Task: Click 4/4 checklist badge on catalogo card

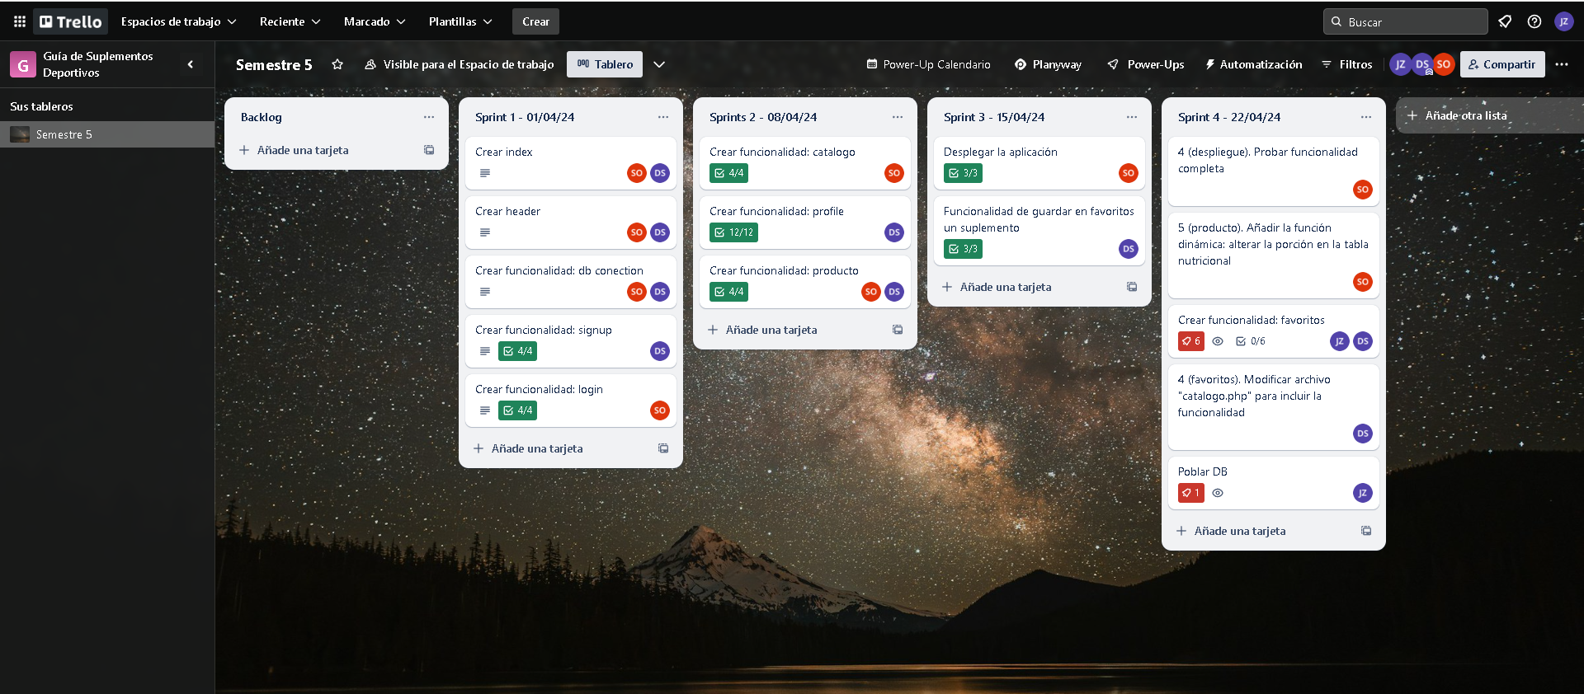Action: pyautogui.click(x=728, y=173)
